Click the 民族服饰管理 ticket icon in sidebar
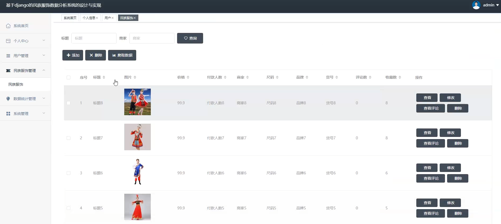The image size is (501, 224). (8, 71)
